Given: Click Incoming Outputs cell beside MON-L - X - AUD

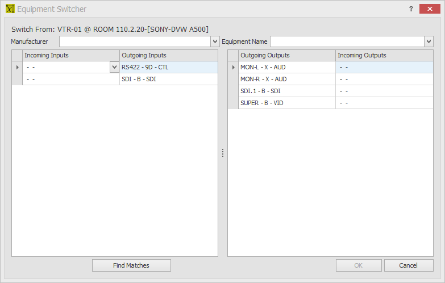Looking at the screenshot, I should pyautogui.click(x=384, y=67).
